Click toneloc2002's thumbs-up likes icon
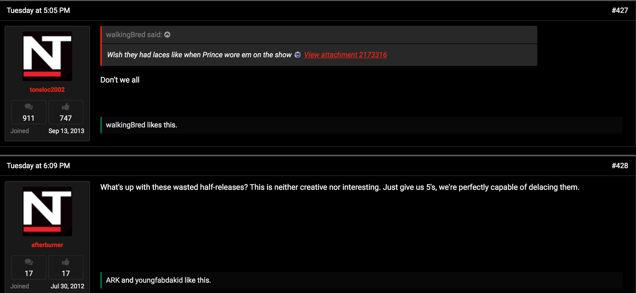This screenshot has height=293, width=636. click(66, 107)
